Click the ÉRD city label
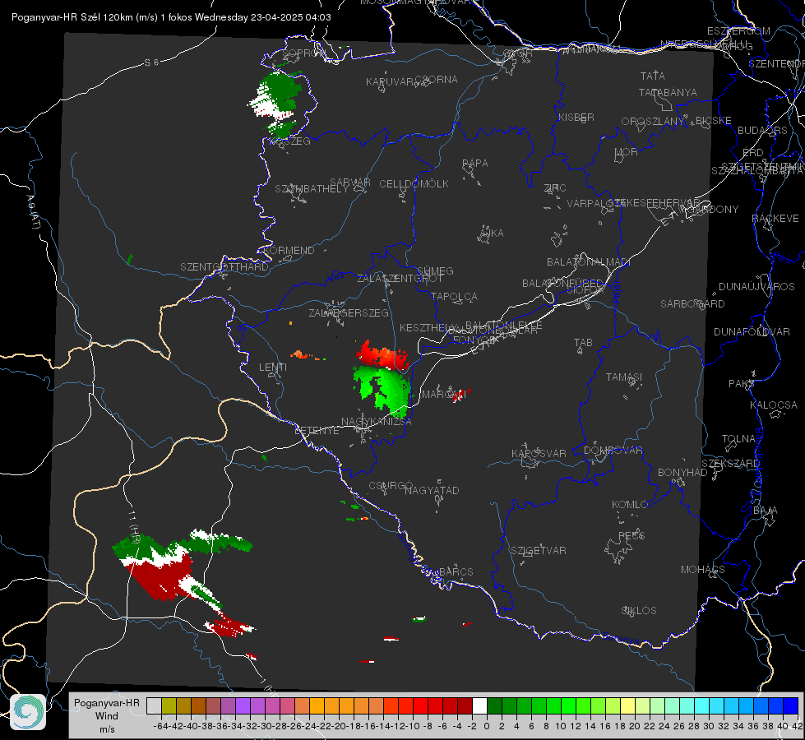The width and height of the screenshot is (805, 740). (753, 153)
